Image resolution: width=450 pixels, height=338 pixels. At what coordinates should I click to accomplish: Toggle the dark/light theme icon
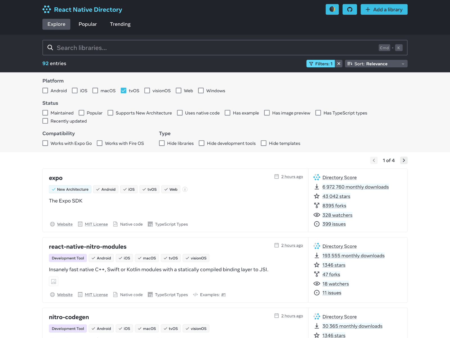pos(332,9)
